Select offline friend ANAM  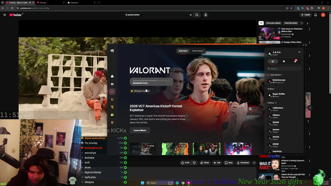pos(284,145)
